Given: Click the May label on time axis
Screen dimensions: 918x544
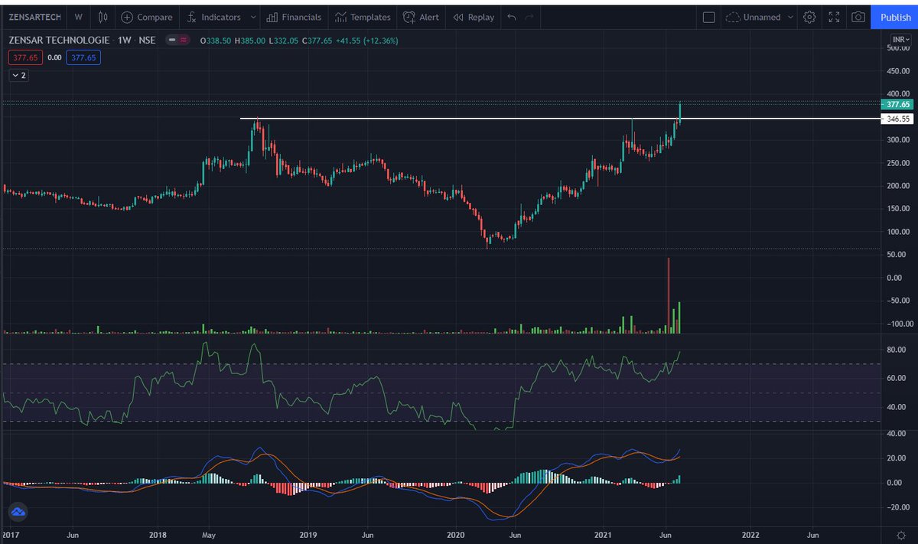Looking at the screenshot, I should [208, 536].
